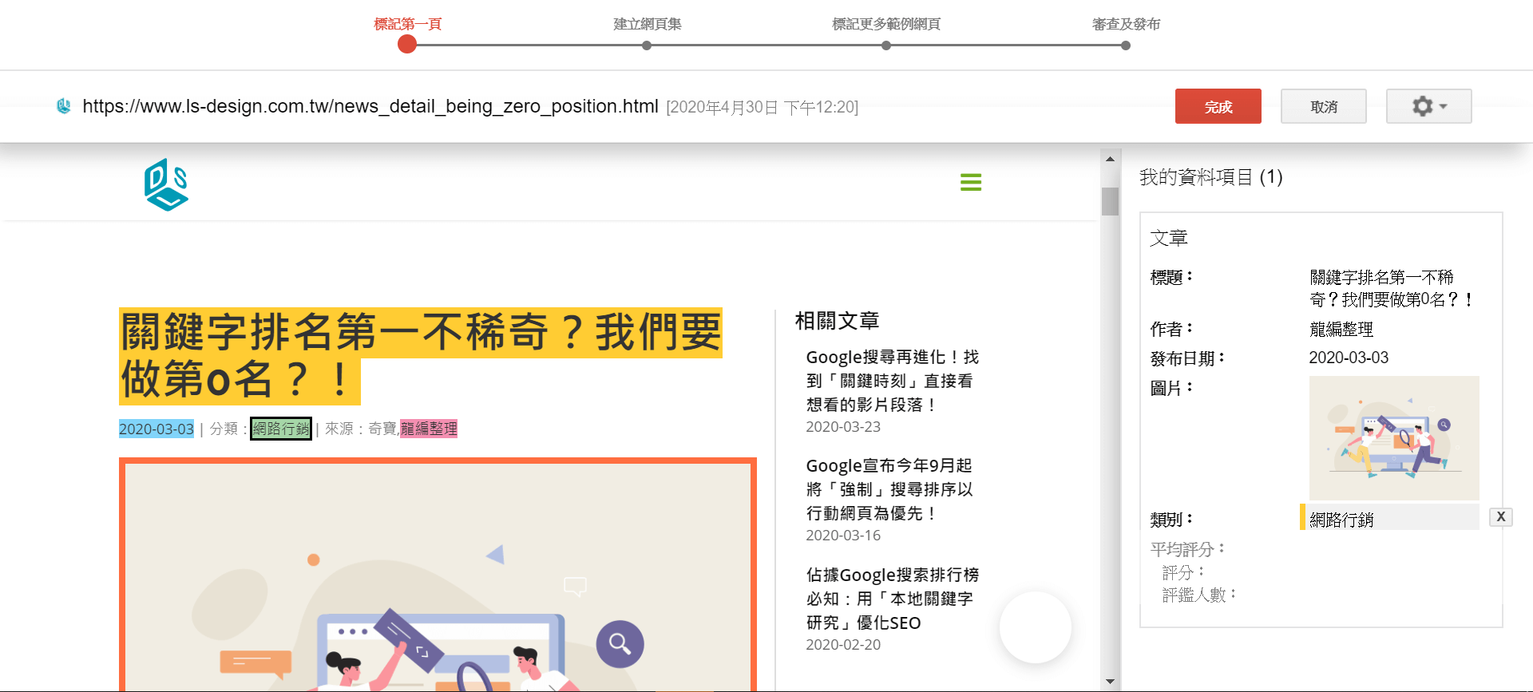1533x692 pixels.
Task: Click the 文章 data item title
Action: 1169,238
